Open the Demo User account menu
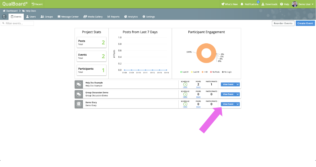The height and width of the screenshot is (167, 316). (303, 4)
